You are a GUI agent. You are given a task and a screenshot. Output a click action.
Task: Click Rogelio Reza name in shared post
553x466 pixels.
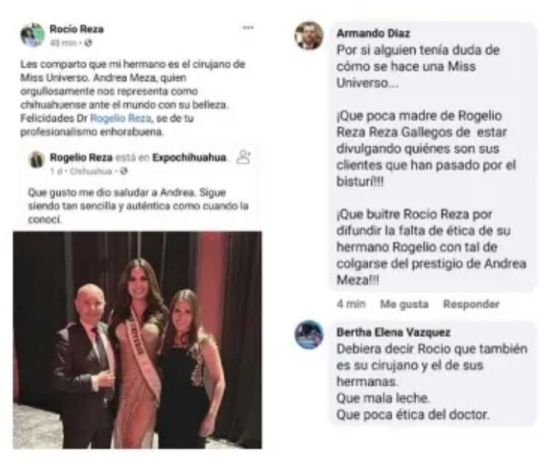pos(81,157)
